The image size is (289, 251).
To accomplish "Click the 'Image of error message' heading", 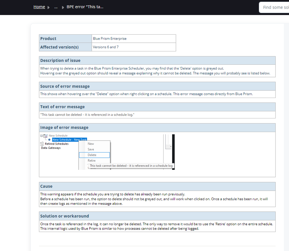I will click(64, 128).
